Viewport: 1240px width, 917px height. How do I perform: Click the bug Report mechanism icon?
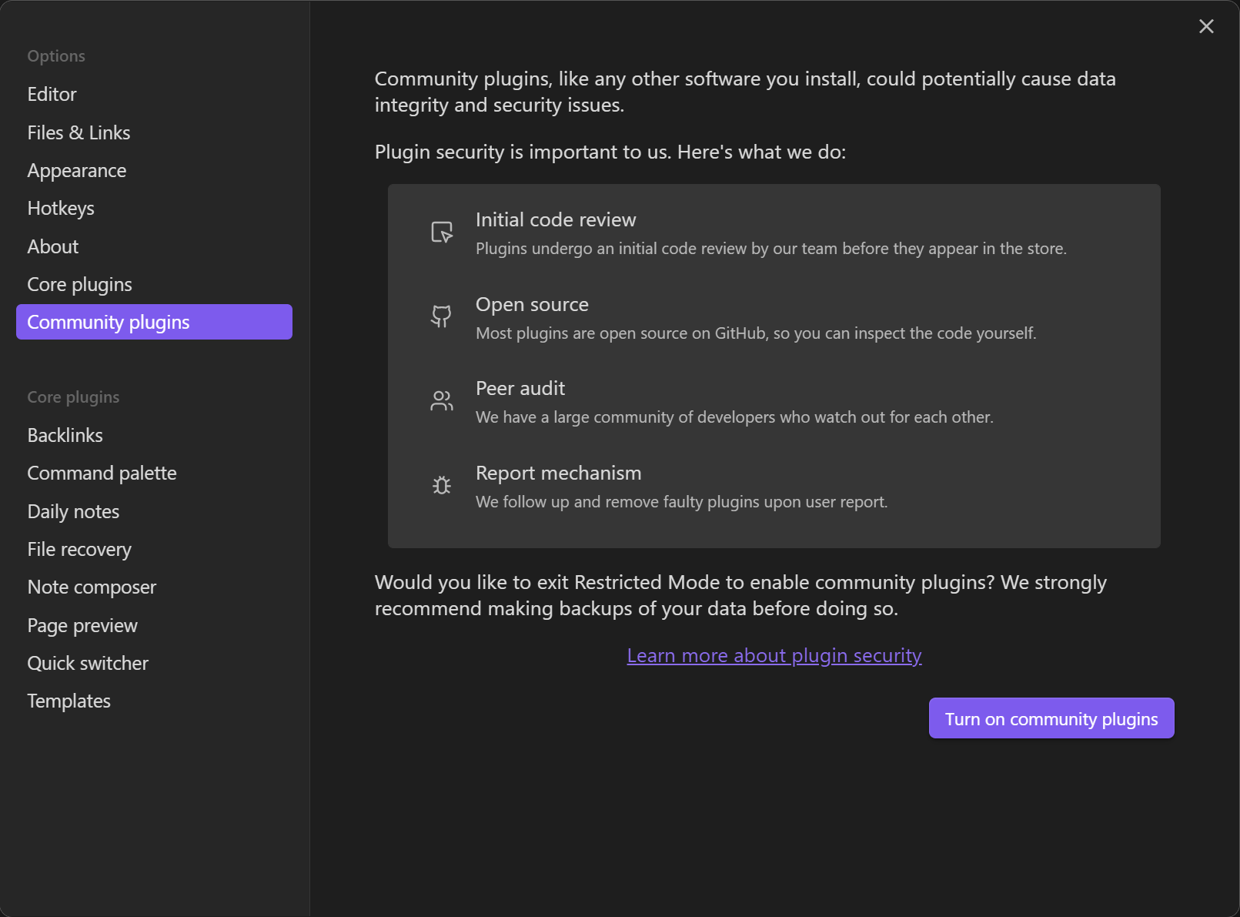[x=442, y=485]
